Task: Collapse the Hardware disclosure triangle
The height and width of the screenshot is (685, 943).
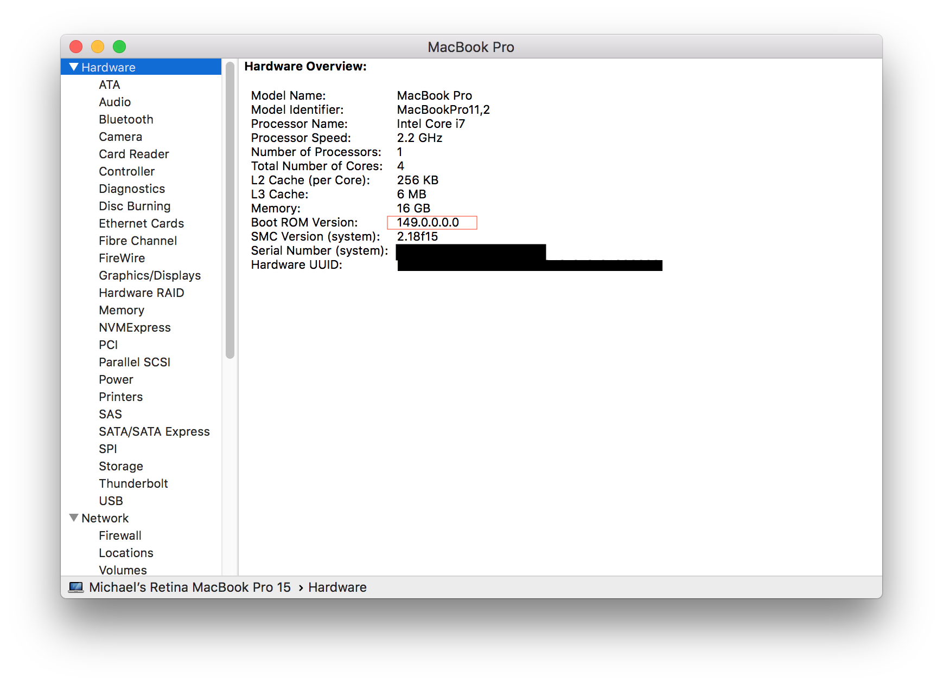Action: click(74, 67)
